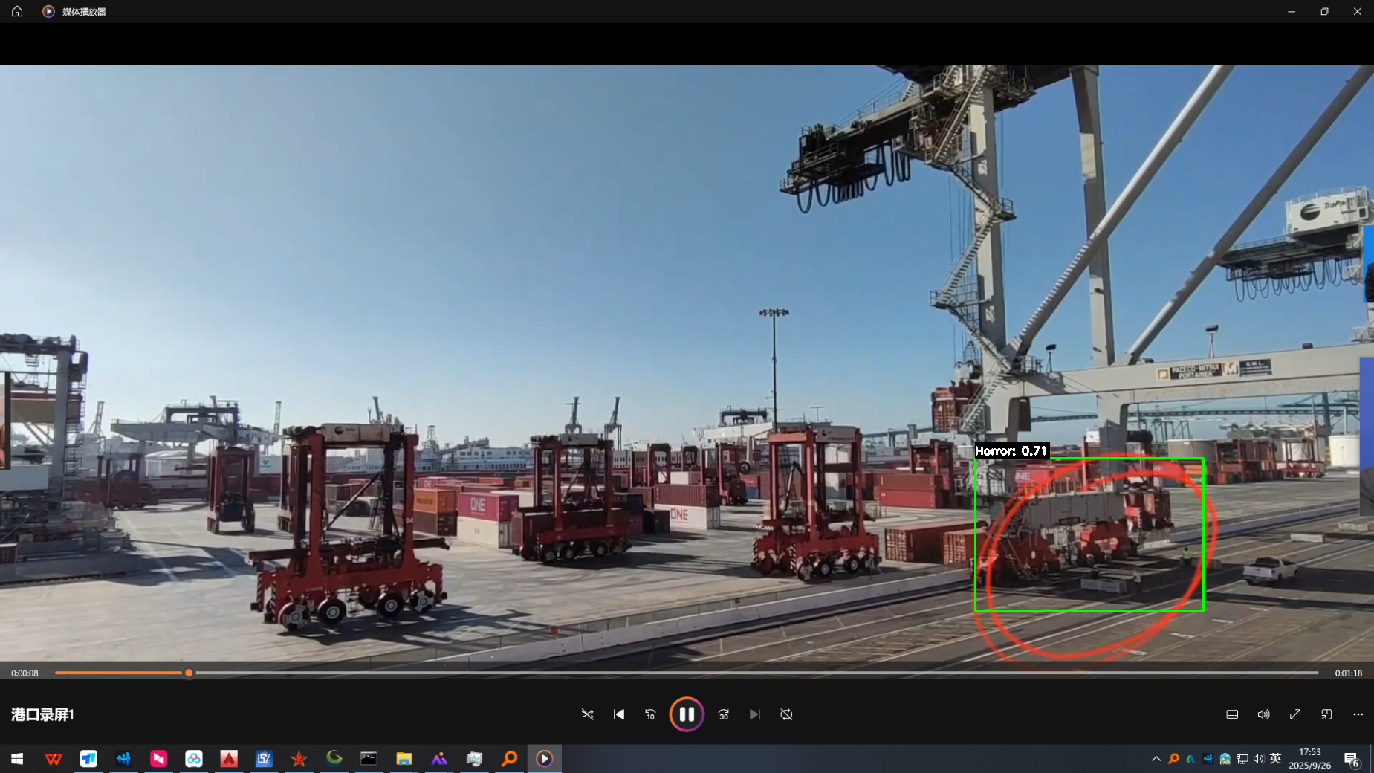Skip forward 30 seconds
The width and height of the screenshot is (1374, 773).
[x=723, y=714]
